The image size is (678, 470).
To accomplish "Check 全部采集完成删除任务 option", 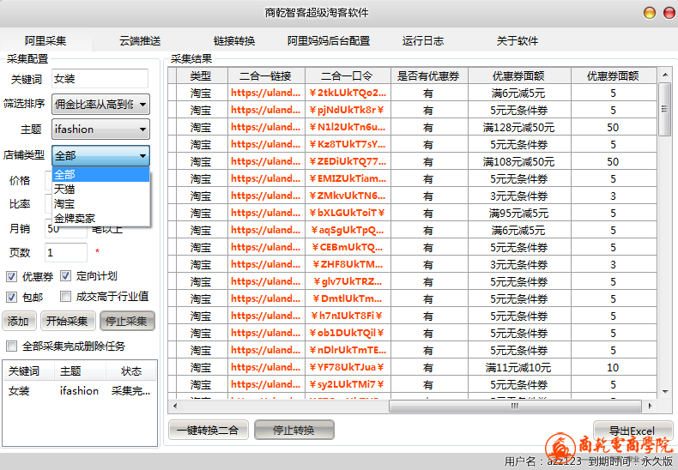I will [12, 346].
